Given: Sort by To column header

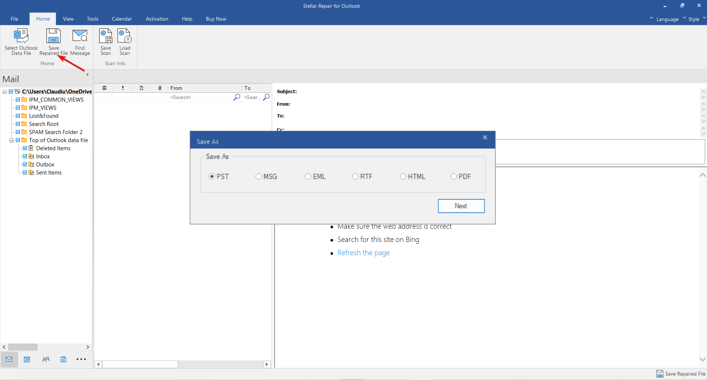Looking at the screenshot, I should tap(256, 88).
